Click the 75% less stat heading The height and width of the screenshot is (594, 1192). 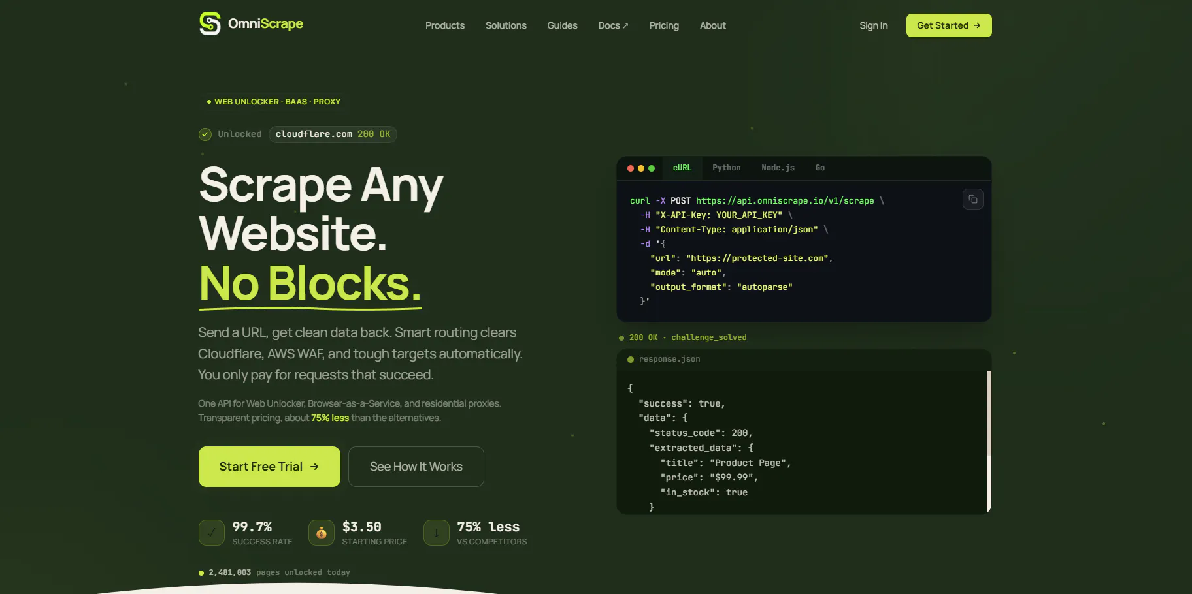coord(488,527)
